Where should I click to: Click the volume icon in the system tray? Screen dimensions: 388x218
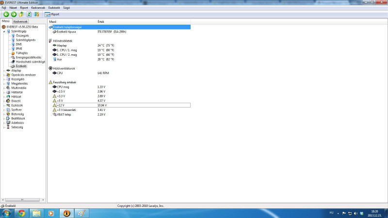pos(356,213)
